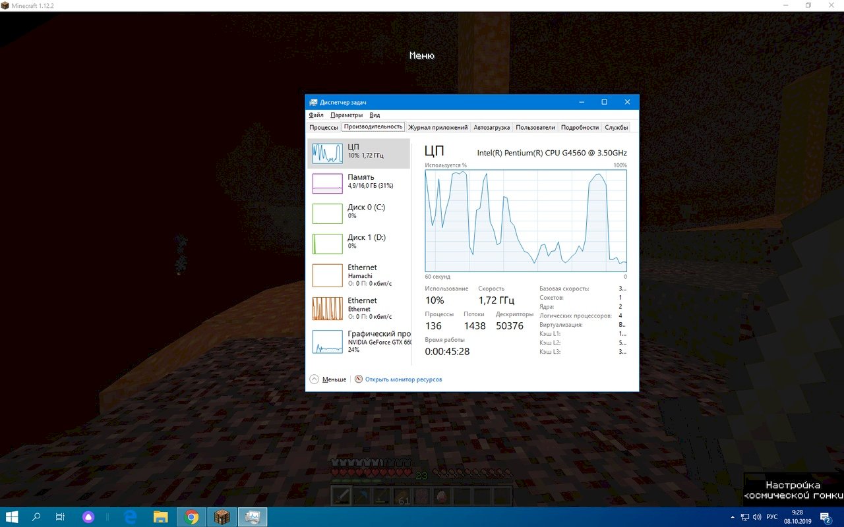Open the Windows taskbar search
The width and height of the screenshot is (844, 527).
coord(36,517)
